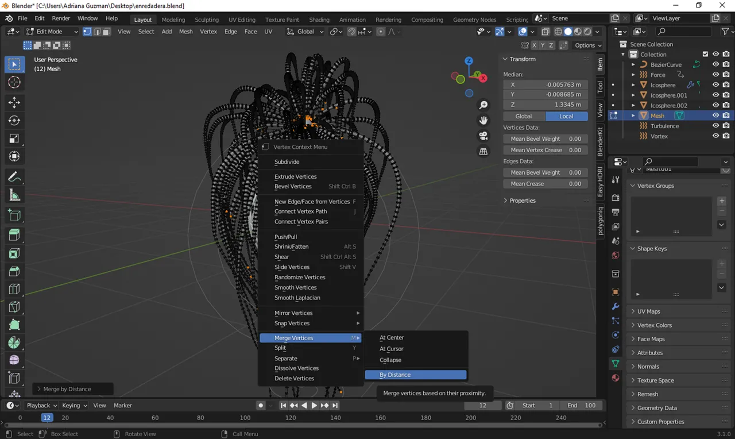The width and height of the screenshot is (735, 439).
Task: Open the Render properties tab
Action: (x=616, y=198)
